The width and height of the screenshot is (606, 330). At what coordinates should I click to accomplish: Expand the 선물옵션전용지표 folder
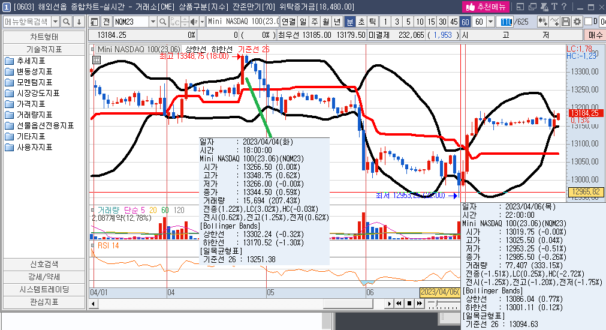40,126
